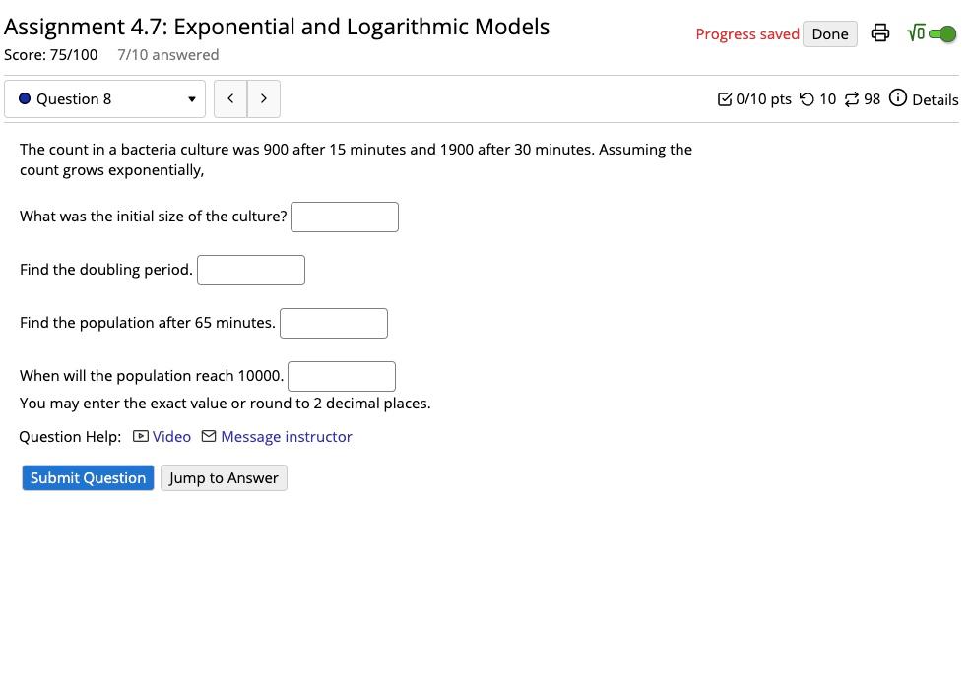This screenshot has height=683, width=972.
Task: Open Details via the info circle icon
Action: (897, 99)
